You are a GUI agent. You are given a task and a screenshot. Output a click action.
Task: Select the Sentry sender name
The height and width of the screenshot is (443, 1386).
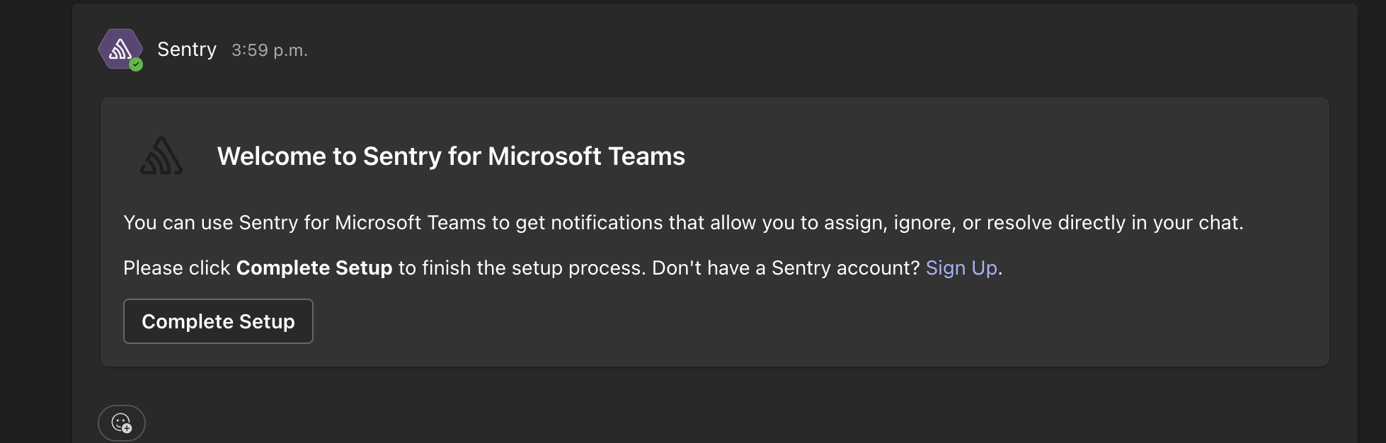[x=187, y=50]
